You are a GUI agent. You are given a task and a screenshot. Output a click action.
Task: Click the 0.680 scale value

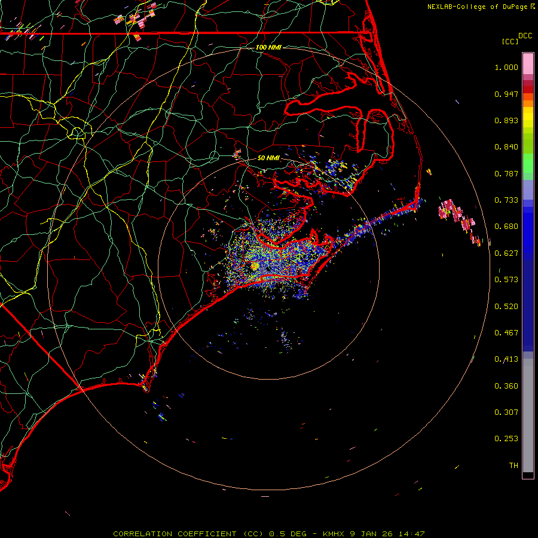click(x=506, y=227)
